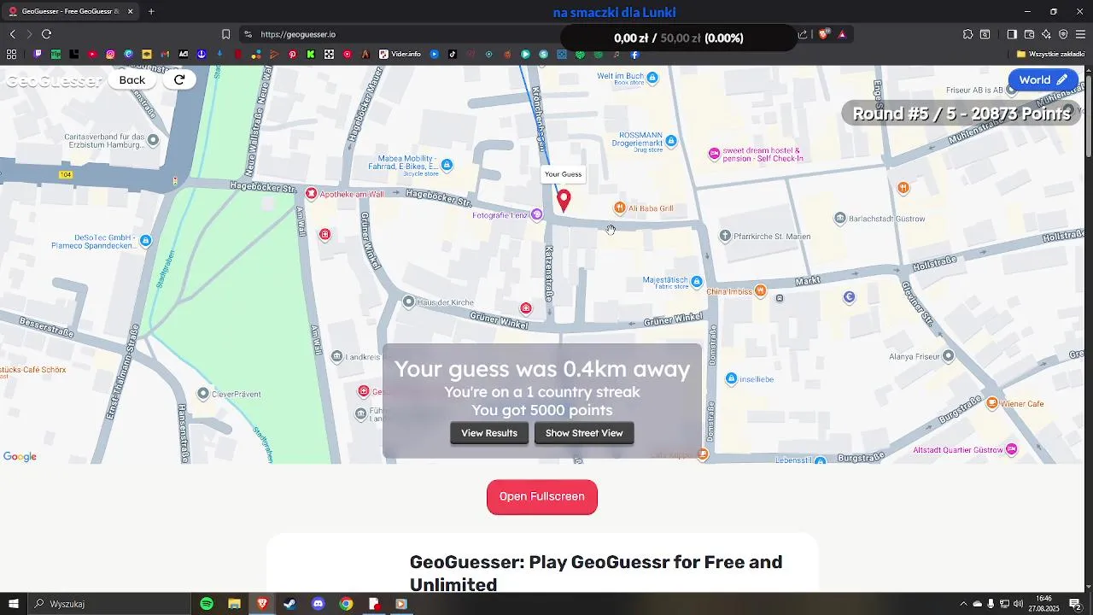Reload the page with browser refresh icon
Image resolution: width=1093 pixels, height=615 pixels.
pyautogui.click(x=46, y=34)
